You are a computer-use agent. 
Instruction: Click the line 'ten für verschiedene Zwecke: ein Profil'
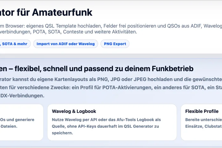click(x=111, y=88)
